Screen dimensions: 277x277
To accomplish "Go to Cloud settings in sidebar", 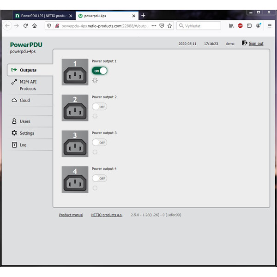I will tap(24, 100).
